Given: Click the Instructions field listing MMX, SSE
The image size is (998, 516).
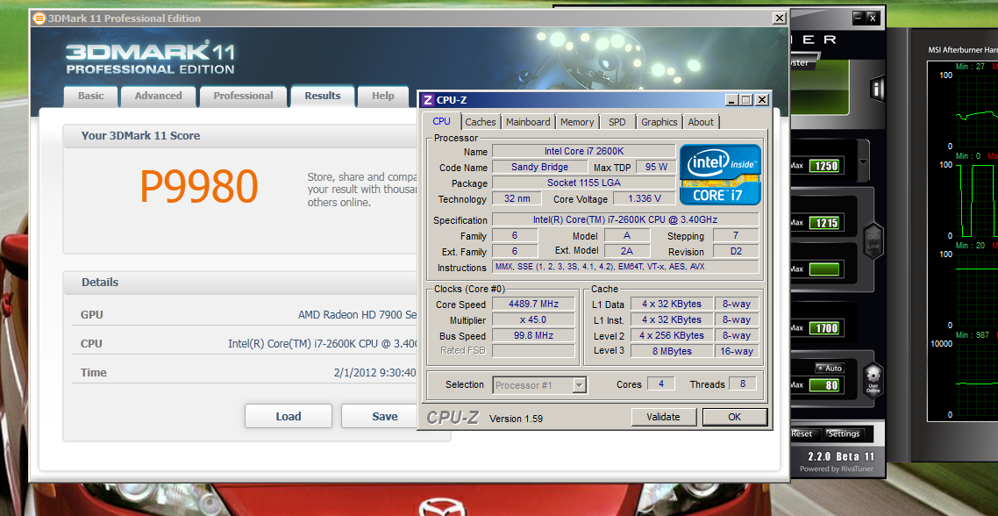Looking at the screenshot, I should coord(625,267).
